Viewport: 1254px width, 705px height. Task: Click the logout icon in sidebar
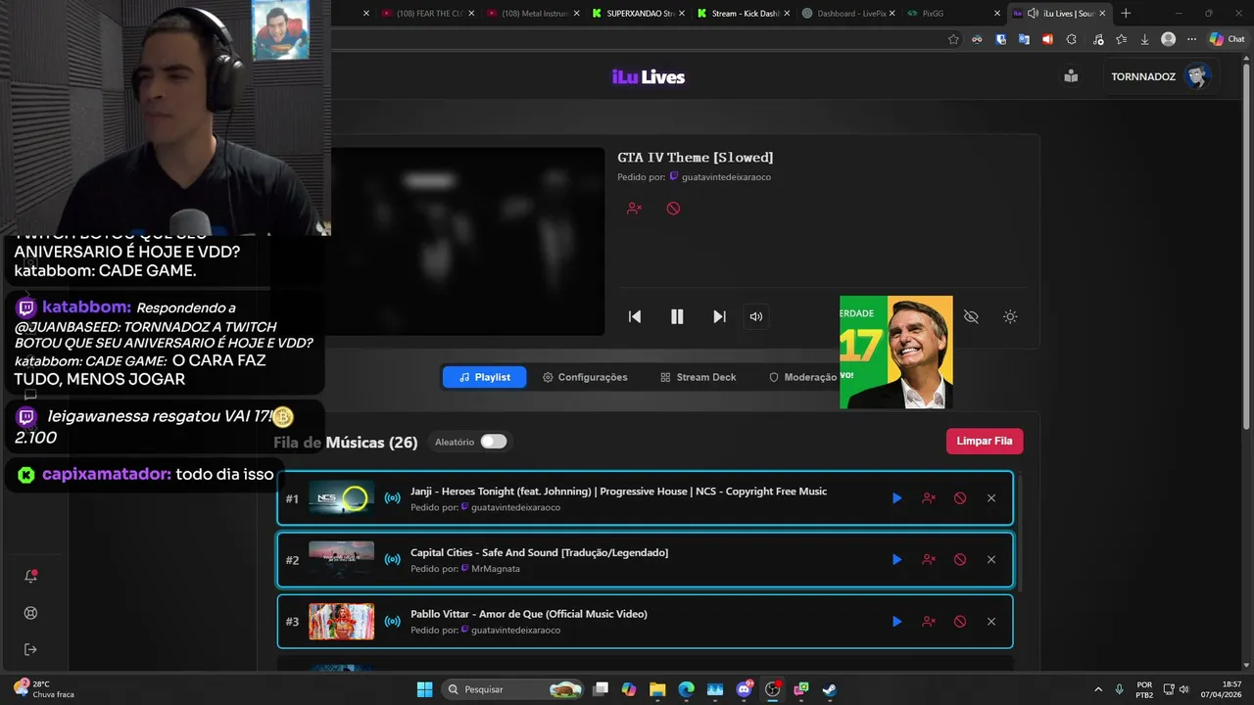click(x=30, y=649)
